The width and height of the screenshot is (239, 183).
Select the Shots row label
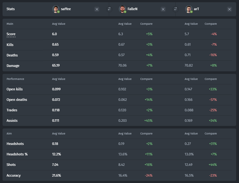(x=11, y=165)
